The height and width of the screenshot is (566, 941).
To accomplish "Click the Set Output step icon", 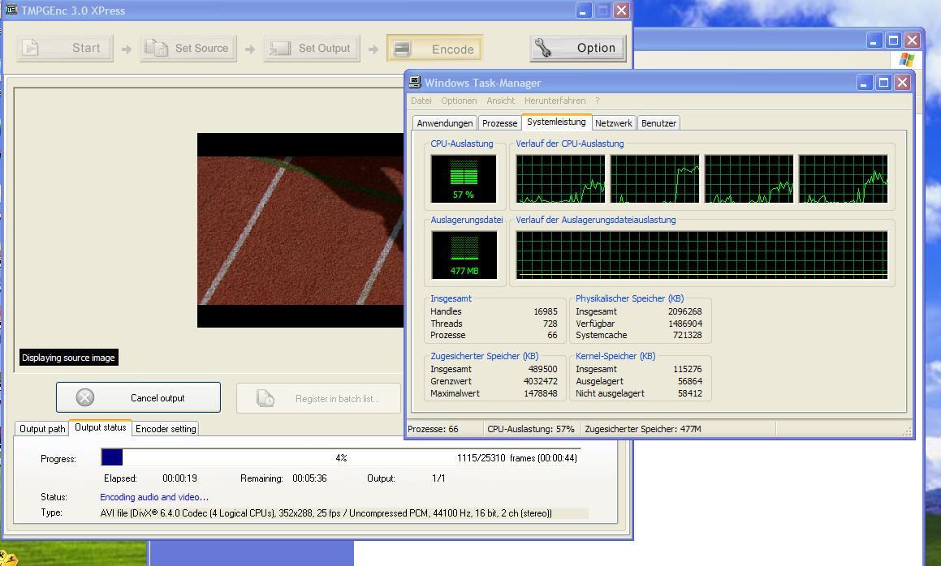I will [279, 48].
